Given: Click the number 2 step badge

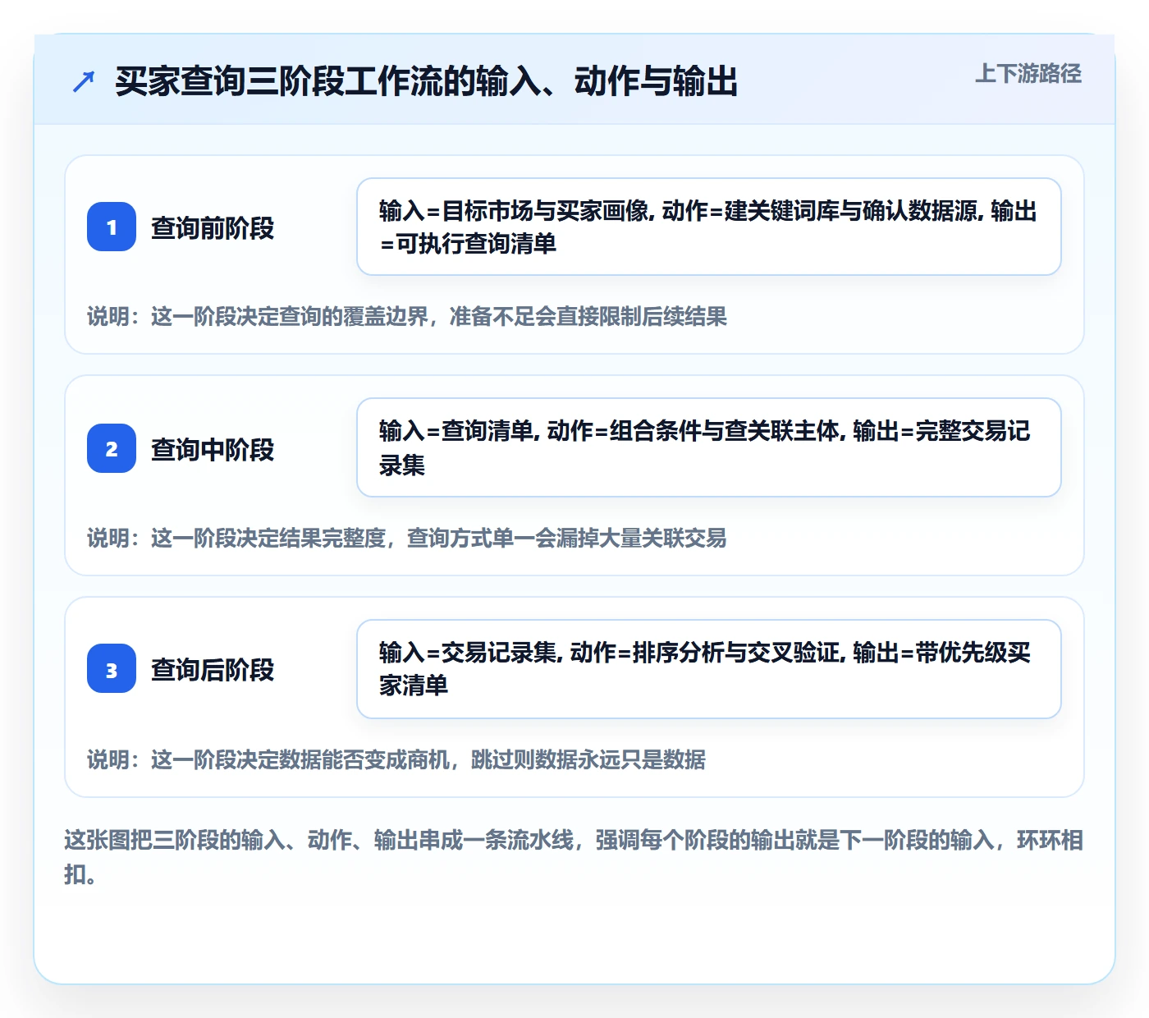Looking at the screenshot, I should pos(112,448).
